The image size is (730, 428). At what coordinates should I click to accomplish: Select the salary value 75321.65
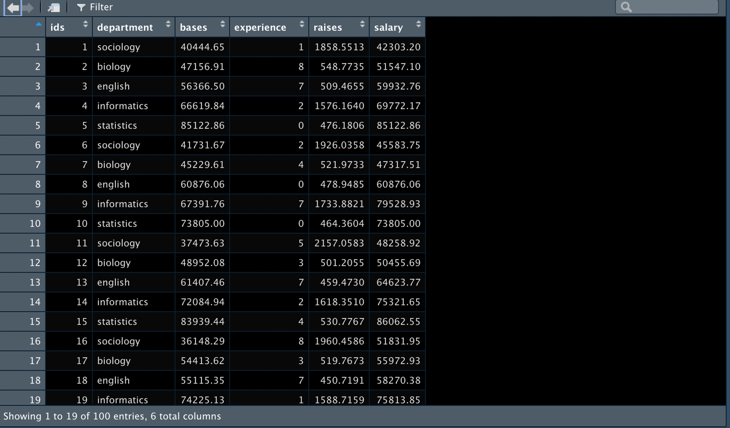point(398,302)
